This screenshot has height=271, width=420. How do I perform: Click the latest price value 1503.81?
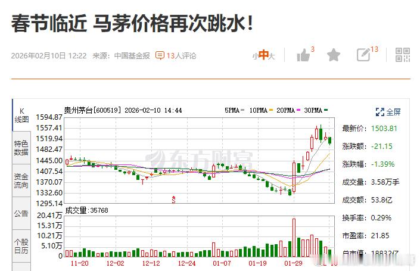pos(384,129)
